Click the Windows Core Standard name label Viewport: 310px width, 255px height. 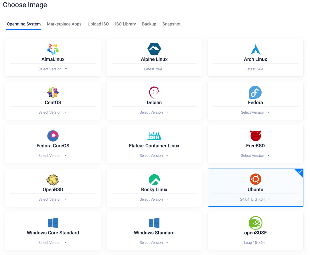53,233
